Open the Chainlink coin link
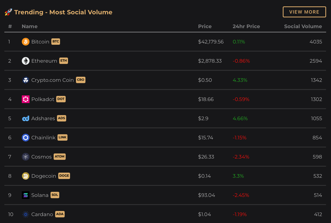 43,138
